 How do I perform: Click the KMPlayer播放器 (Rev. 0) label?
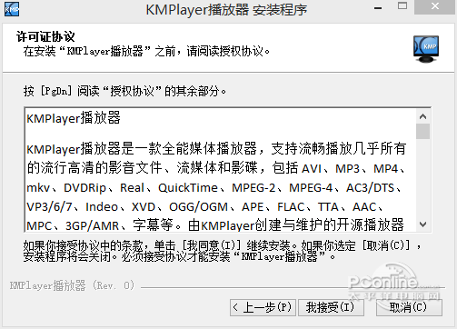pyautogui.click(x=72, y=285)
